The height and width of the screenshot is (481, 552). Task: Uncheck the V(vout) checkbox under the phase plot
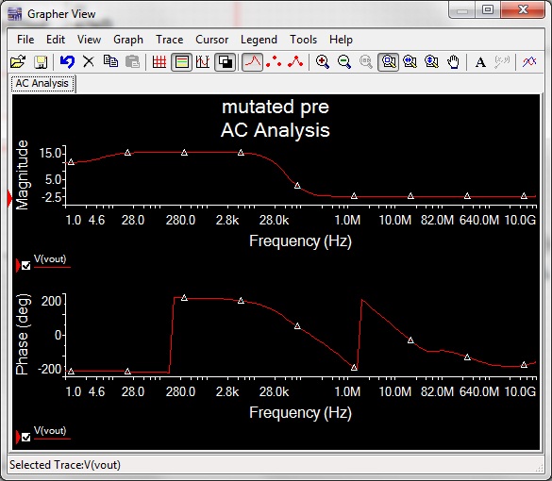[x=26, y=438]
